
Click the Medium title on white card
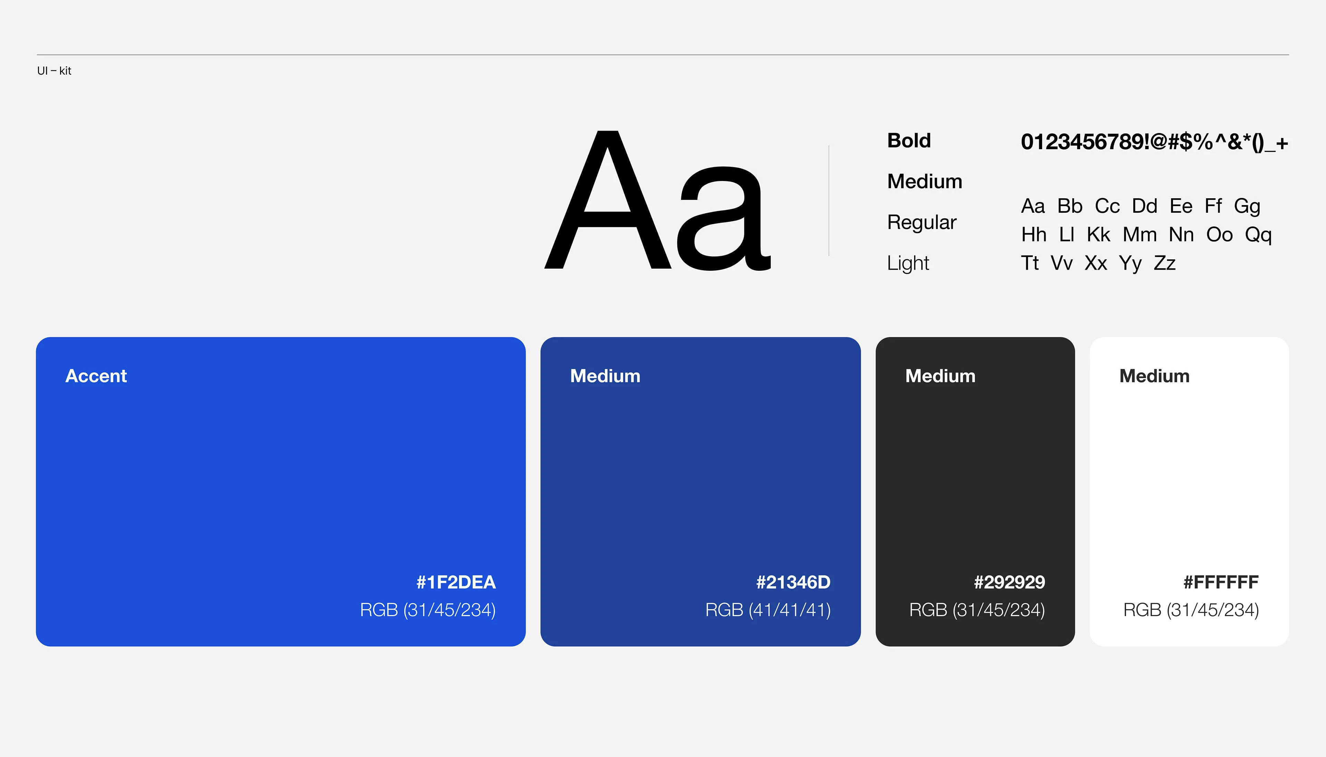[x=1154, y=376]
